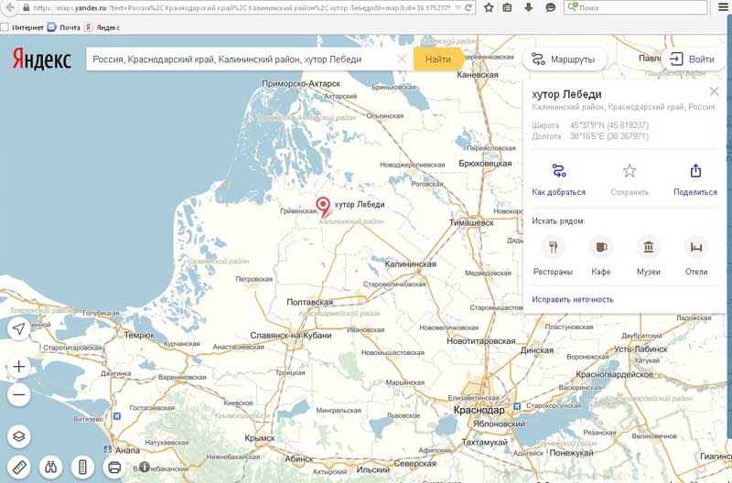Click the Каневская map label
The height and width of the screenshot is (483, 732).
pos(477,75)
